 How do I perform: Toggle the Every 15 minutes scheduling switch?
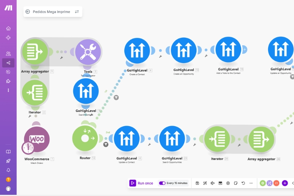tap(162, 183)
